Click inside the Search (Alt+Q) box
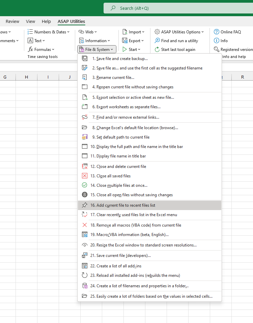This screenshot has height=323, width=253. (178, 8)
